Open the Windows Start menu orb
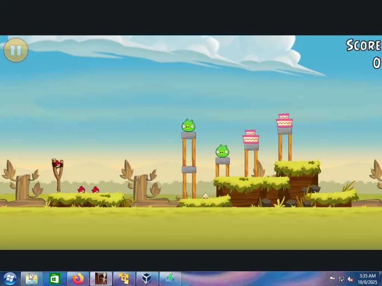 click(10, 279)
